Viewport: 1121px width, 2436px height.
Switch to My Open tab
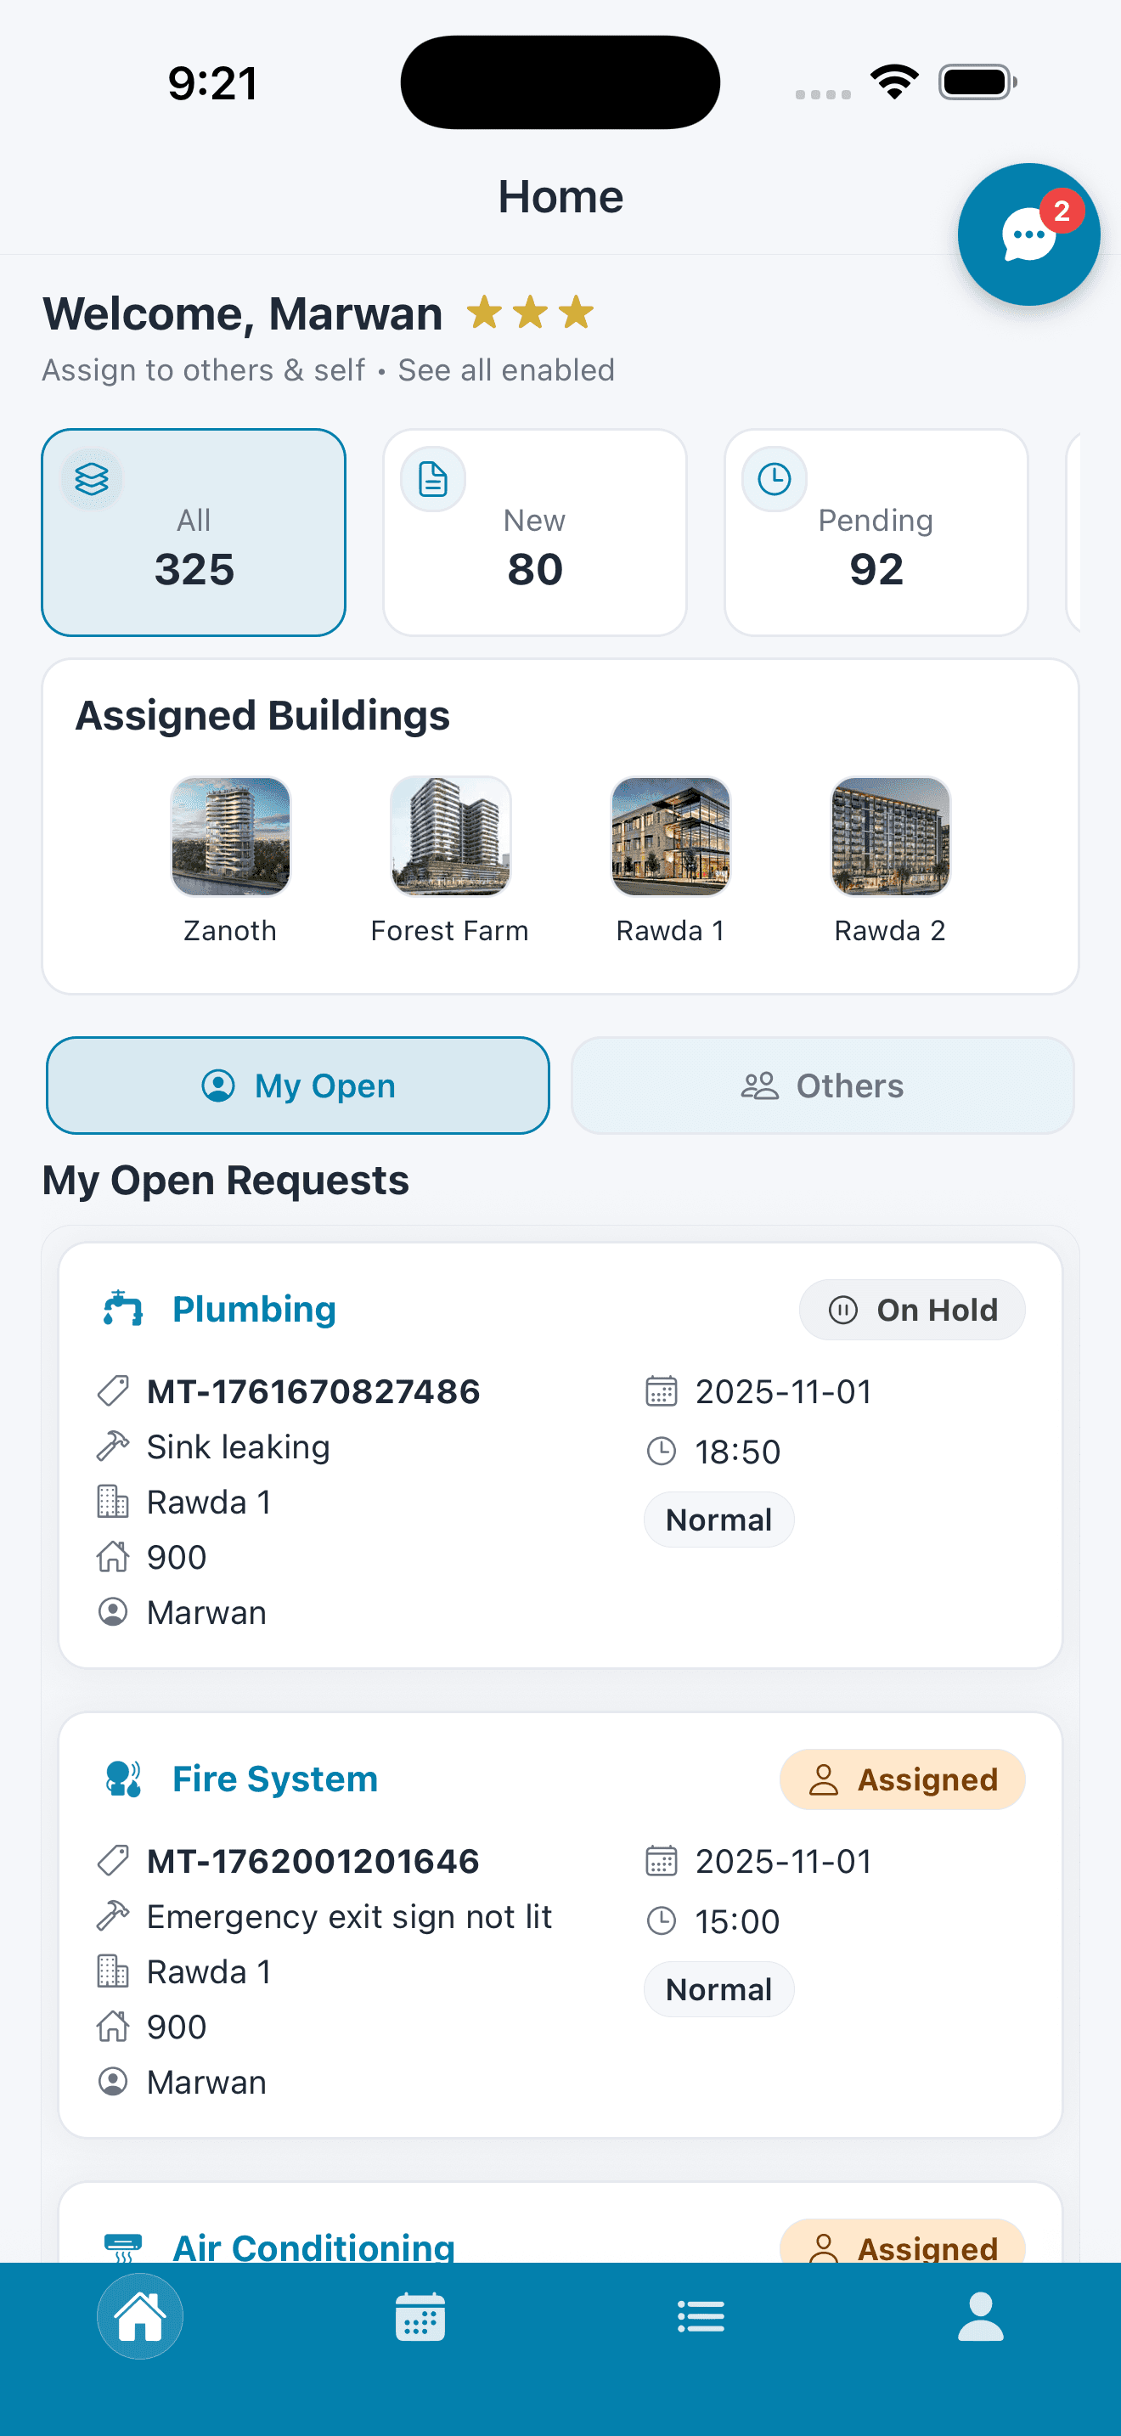(298, 1085)
